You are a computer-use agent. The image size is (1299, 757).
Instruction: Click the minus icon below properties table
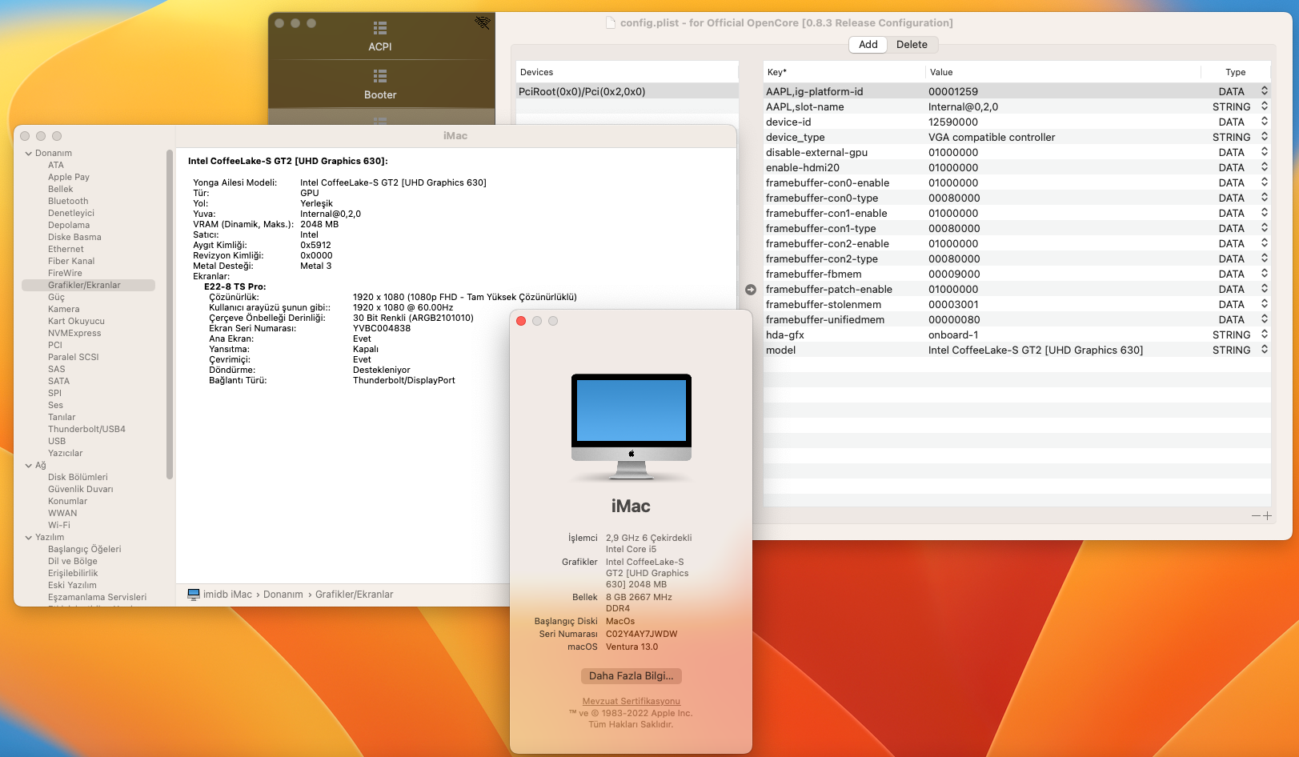1256,516
